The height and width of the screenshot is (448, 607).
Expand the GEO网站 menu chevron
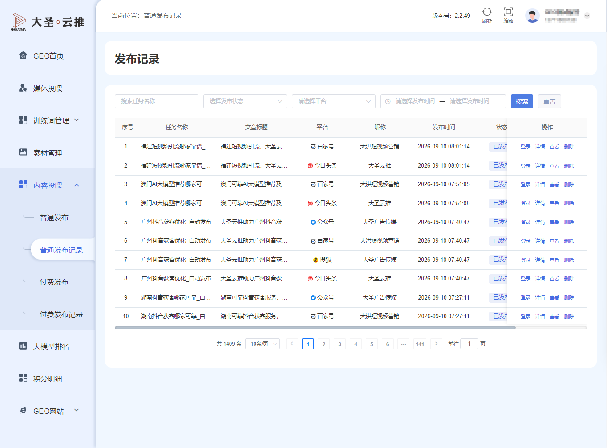[77, 410]
